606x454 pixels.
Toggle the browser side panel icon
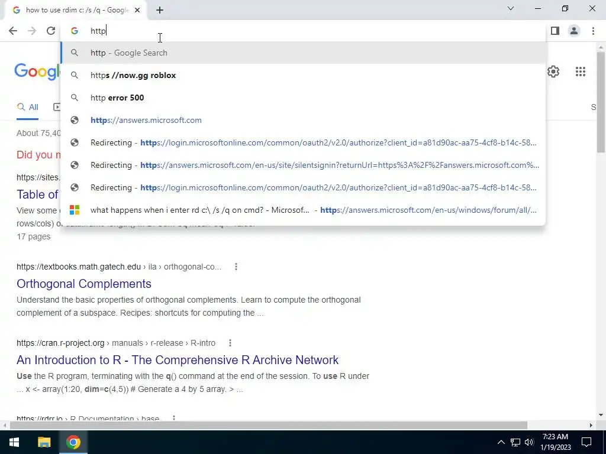pyautogui.click(x=555, y=31)
